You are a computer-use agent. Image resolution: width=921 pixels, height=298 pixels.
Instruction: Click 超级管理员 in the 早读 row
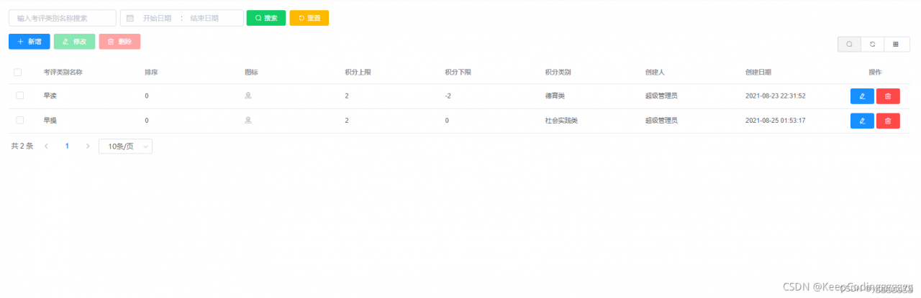661,96
